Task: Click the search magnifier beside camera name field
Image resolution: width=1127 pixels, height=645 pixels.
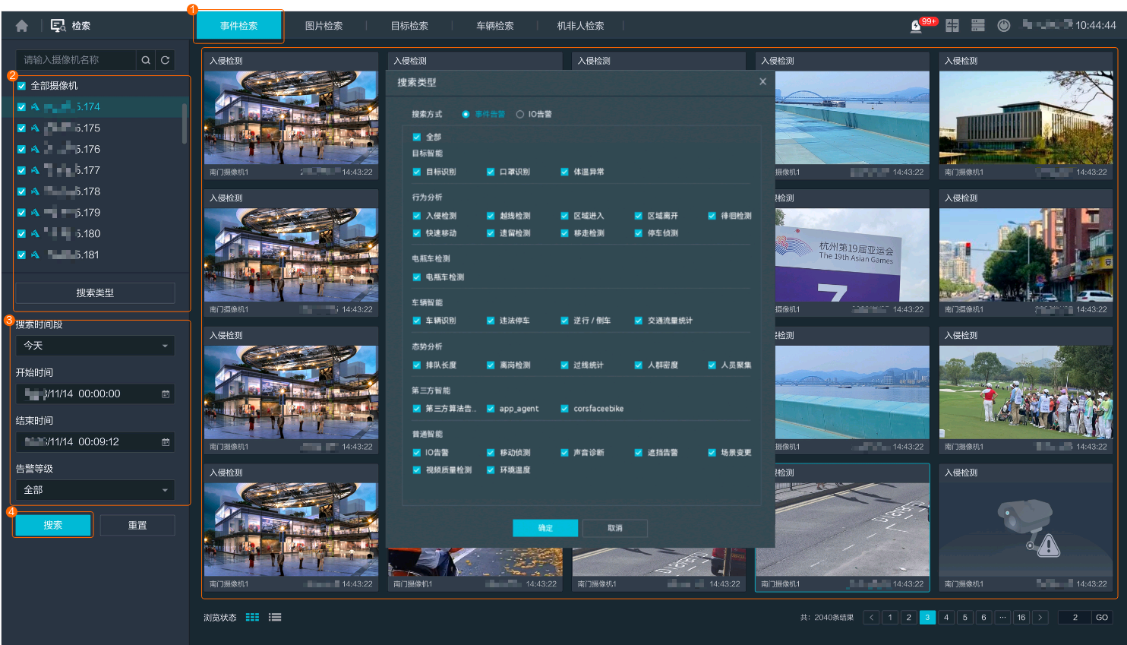Action: pos(146,60)
